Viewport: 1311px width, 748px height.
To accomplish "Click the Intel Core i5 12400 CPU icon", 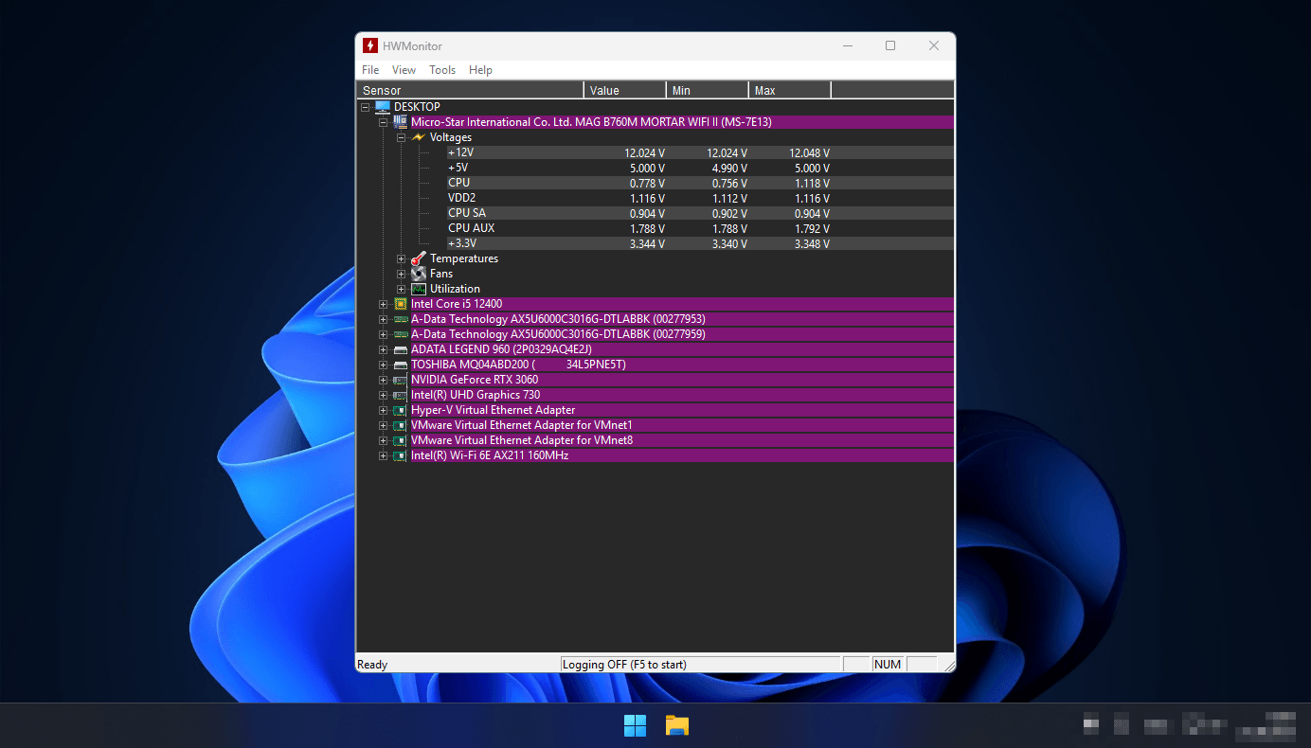I will pos(400,304).
